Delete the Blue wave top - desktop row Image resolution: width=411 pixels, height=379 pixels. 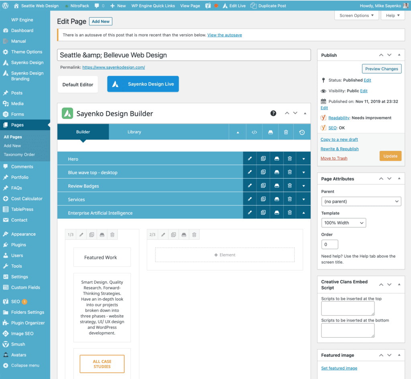pyautogui.click(x=290, y=172)
